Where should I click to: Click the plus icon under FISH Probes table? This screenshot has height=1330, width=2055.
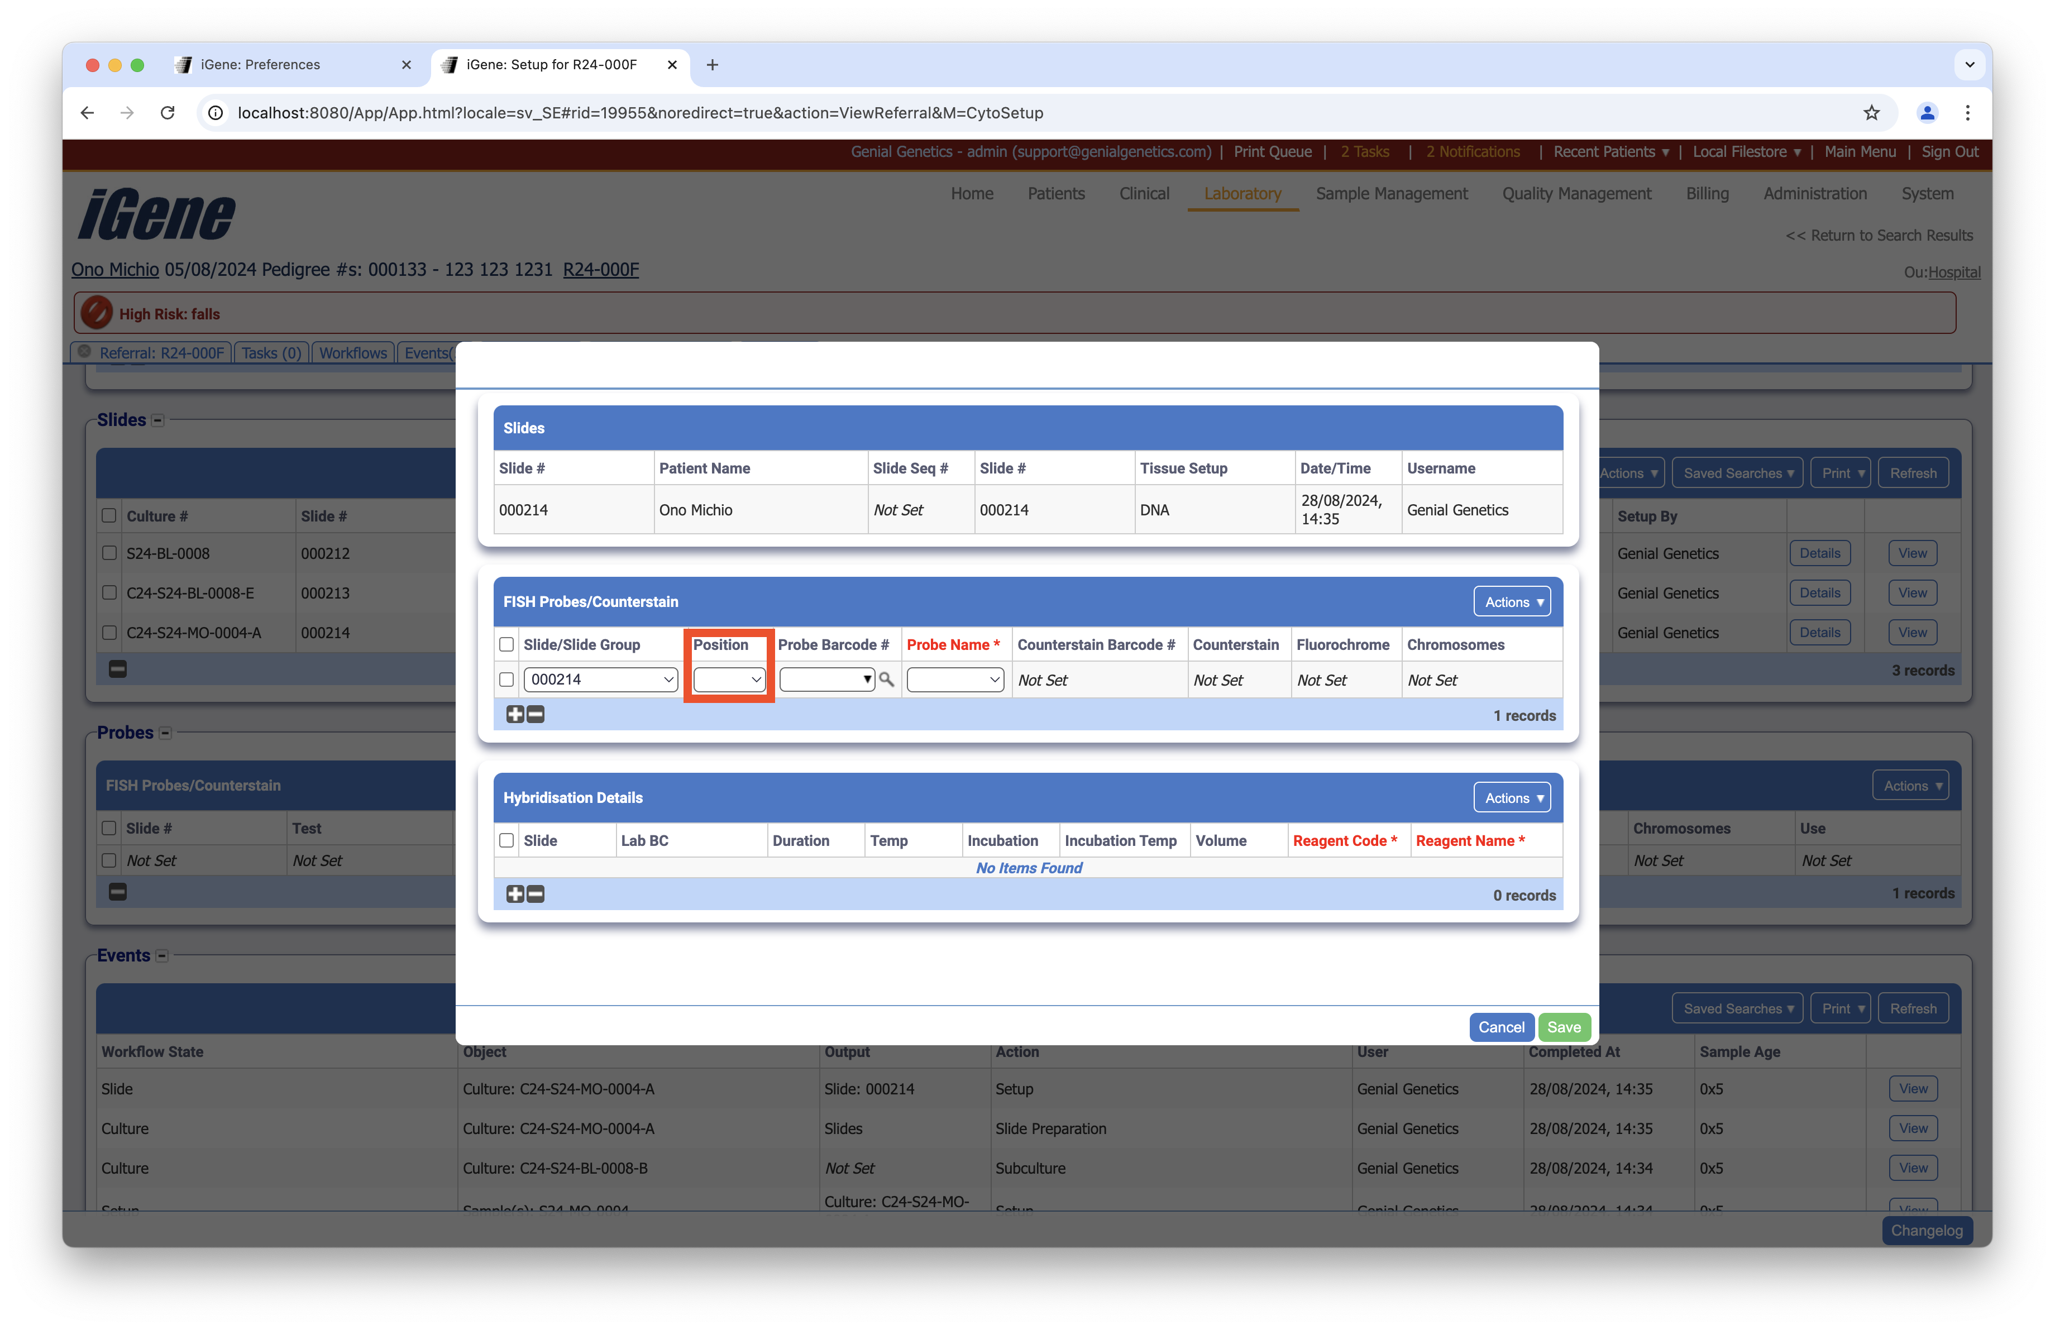pyautogui.click(x=515, y=715)
